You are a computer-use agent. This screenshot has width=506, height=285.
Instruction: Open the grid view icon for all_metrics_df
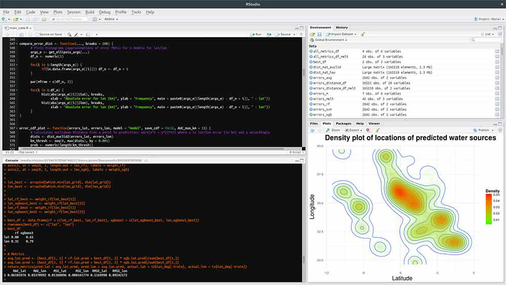coord(497,51)
